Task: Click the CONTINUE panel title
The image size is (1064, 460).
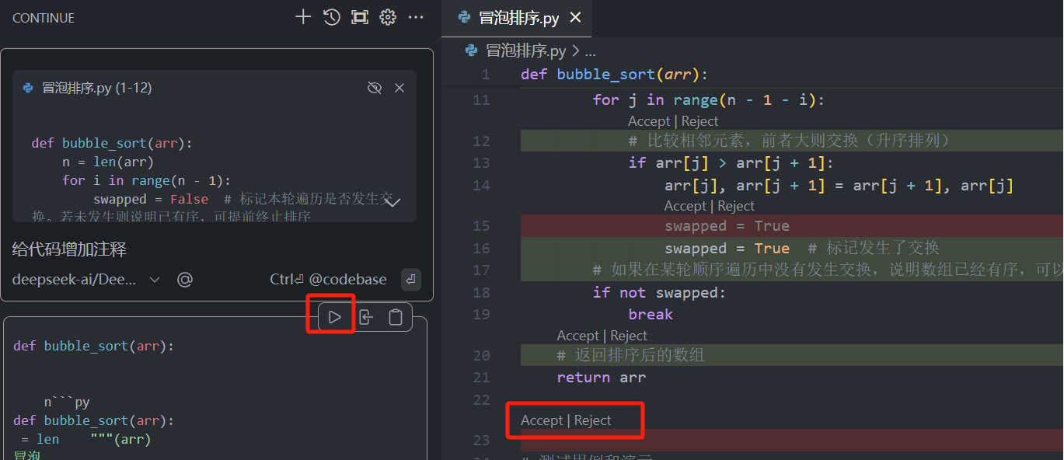Action: [x=44, y=18]
